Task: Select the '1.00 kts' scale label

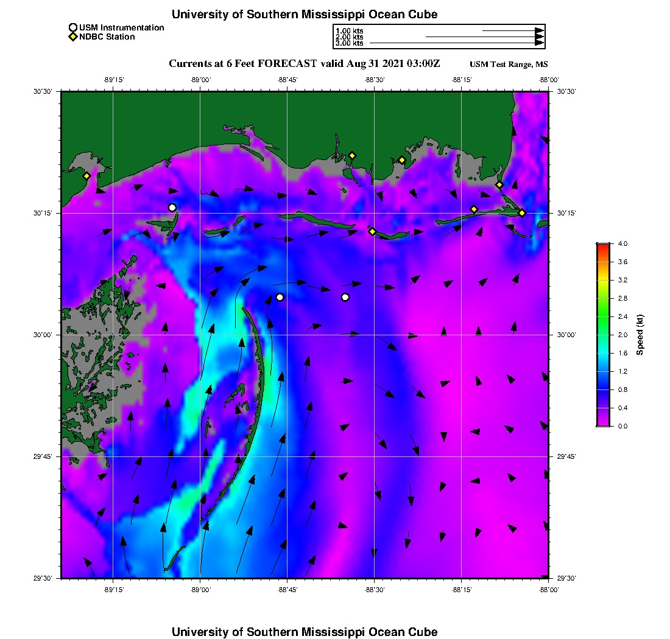Action: coord(349,31)
